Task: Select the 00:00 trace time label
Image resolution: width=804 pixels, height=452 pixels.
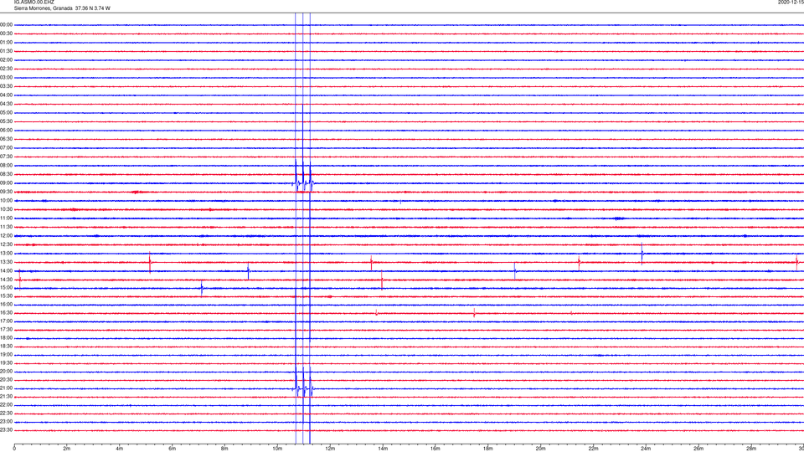Action: pos(6,24)
